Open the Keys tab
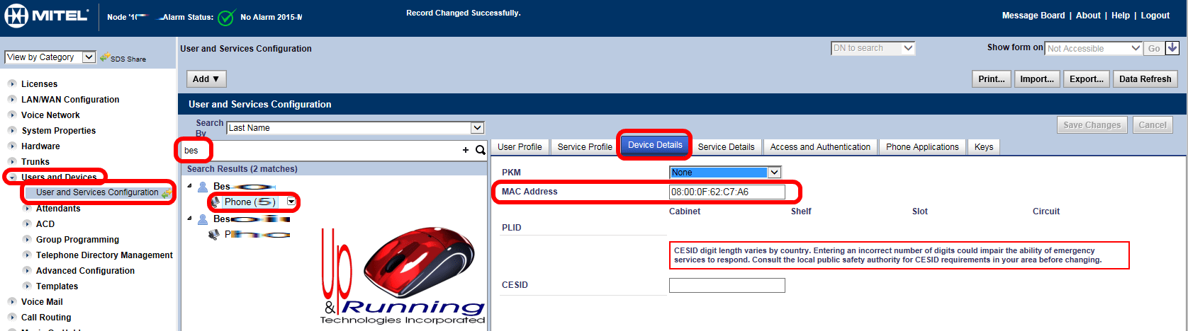Viewport: 1188px width, 331px height. [983, 147]
